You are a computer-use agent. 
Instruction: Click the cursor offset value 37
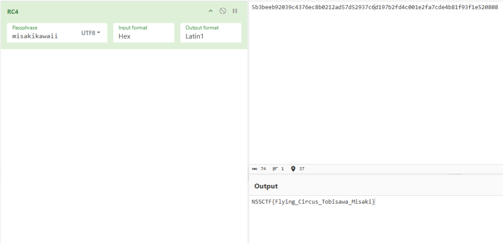tap(302, 169)
